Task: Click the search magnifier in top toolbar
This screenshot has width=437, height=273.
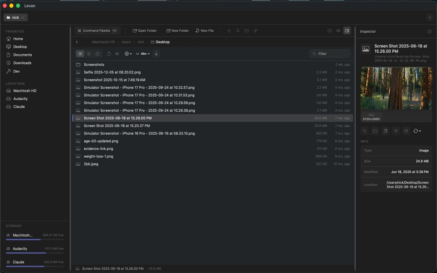Action: [x=238, y=31]
